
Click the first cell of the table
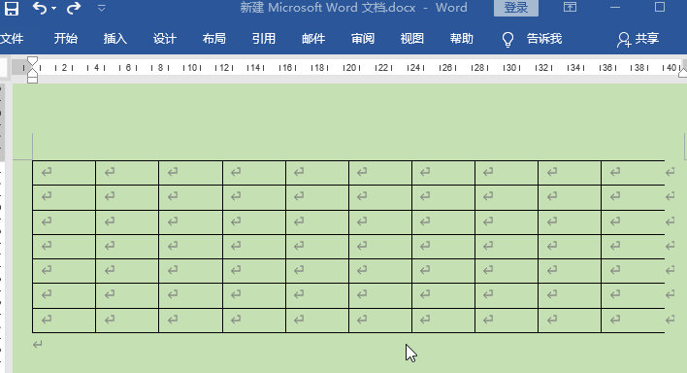[x=64, y=173]
